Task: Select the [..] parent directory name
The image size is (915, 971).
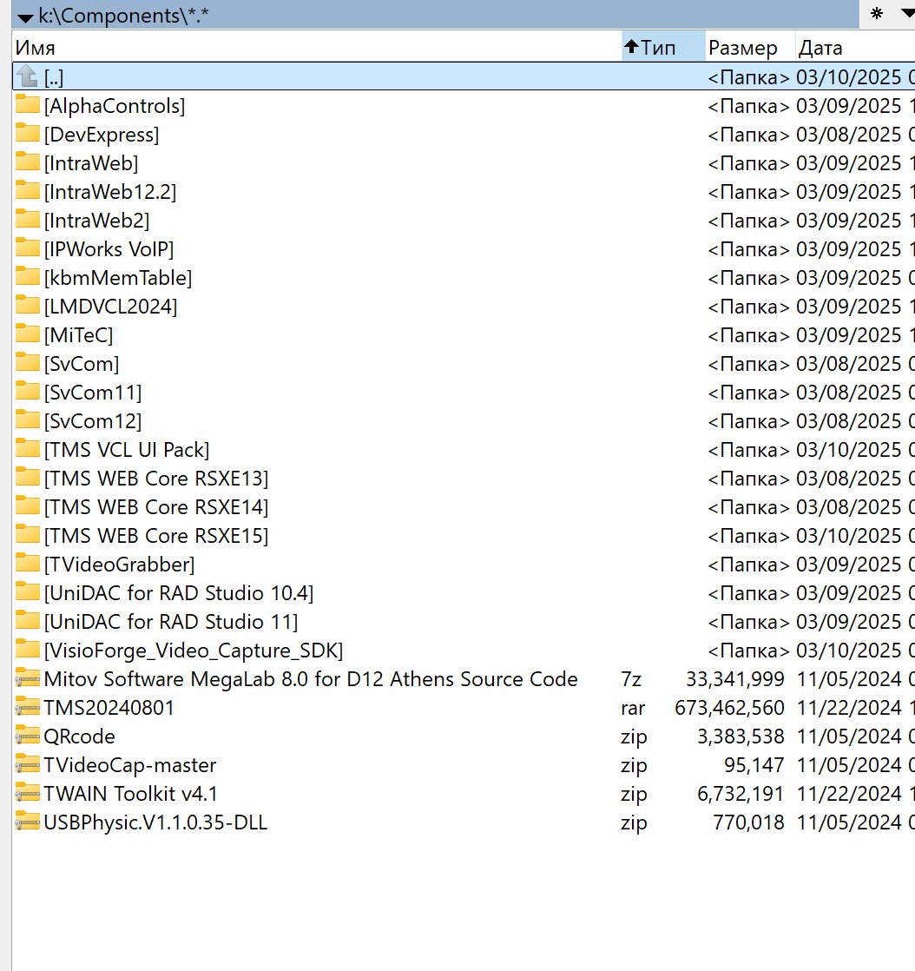Action: 54,77
